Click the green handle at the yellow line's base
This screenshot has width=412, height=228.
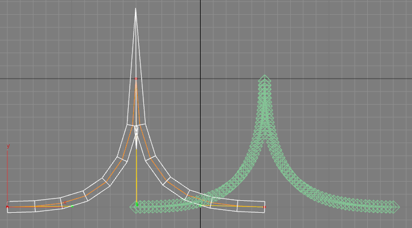[x=136, y=204]
